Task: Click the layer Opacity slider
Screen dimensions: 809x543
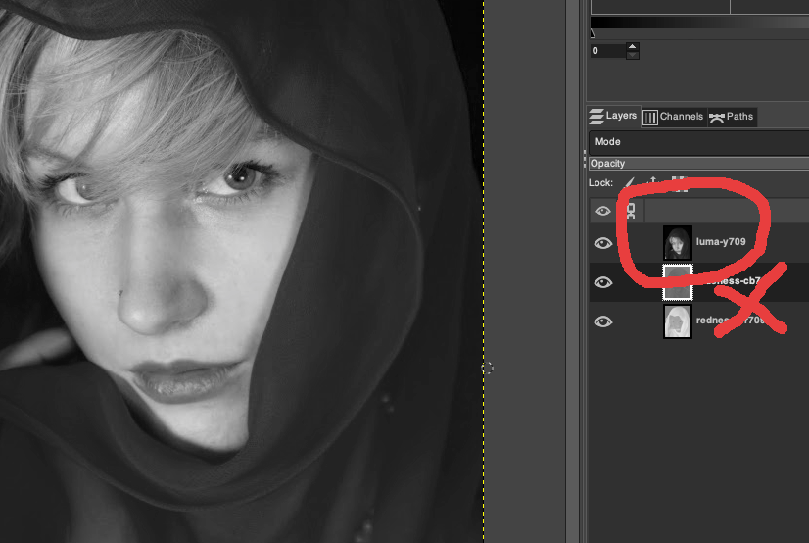Action: pos(697,164)
